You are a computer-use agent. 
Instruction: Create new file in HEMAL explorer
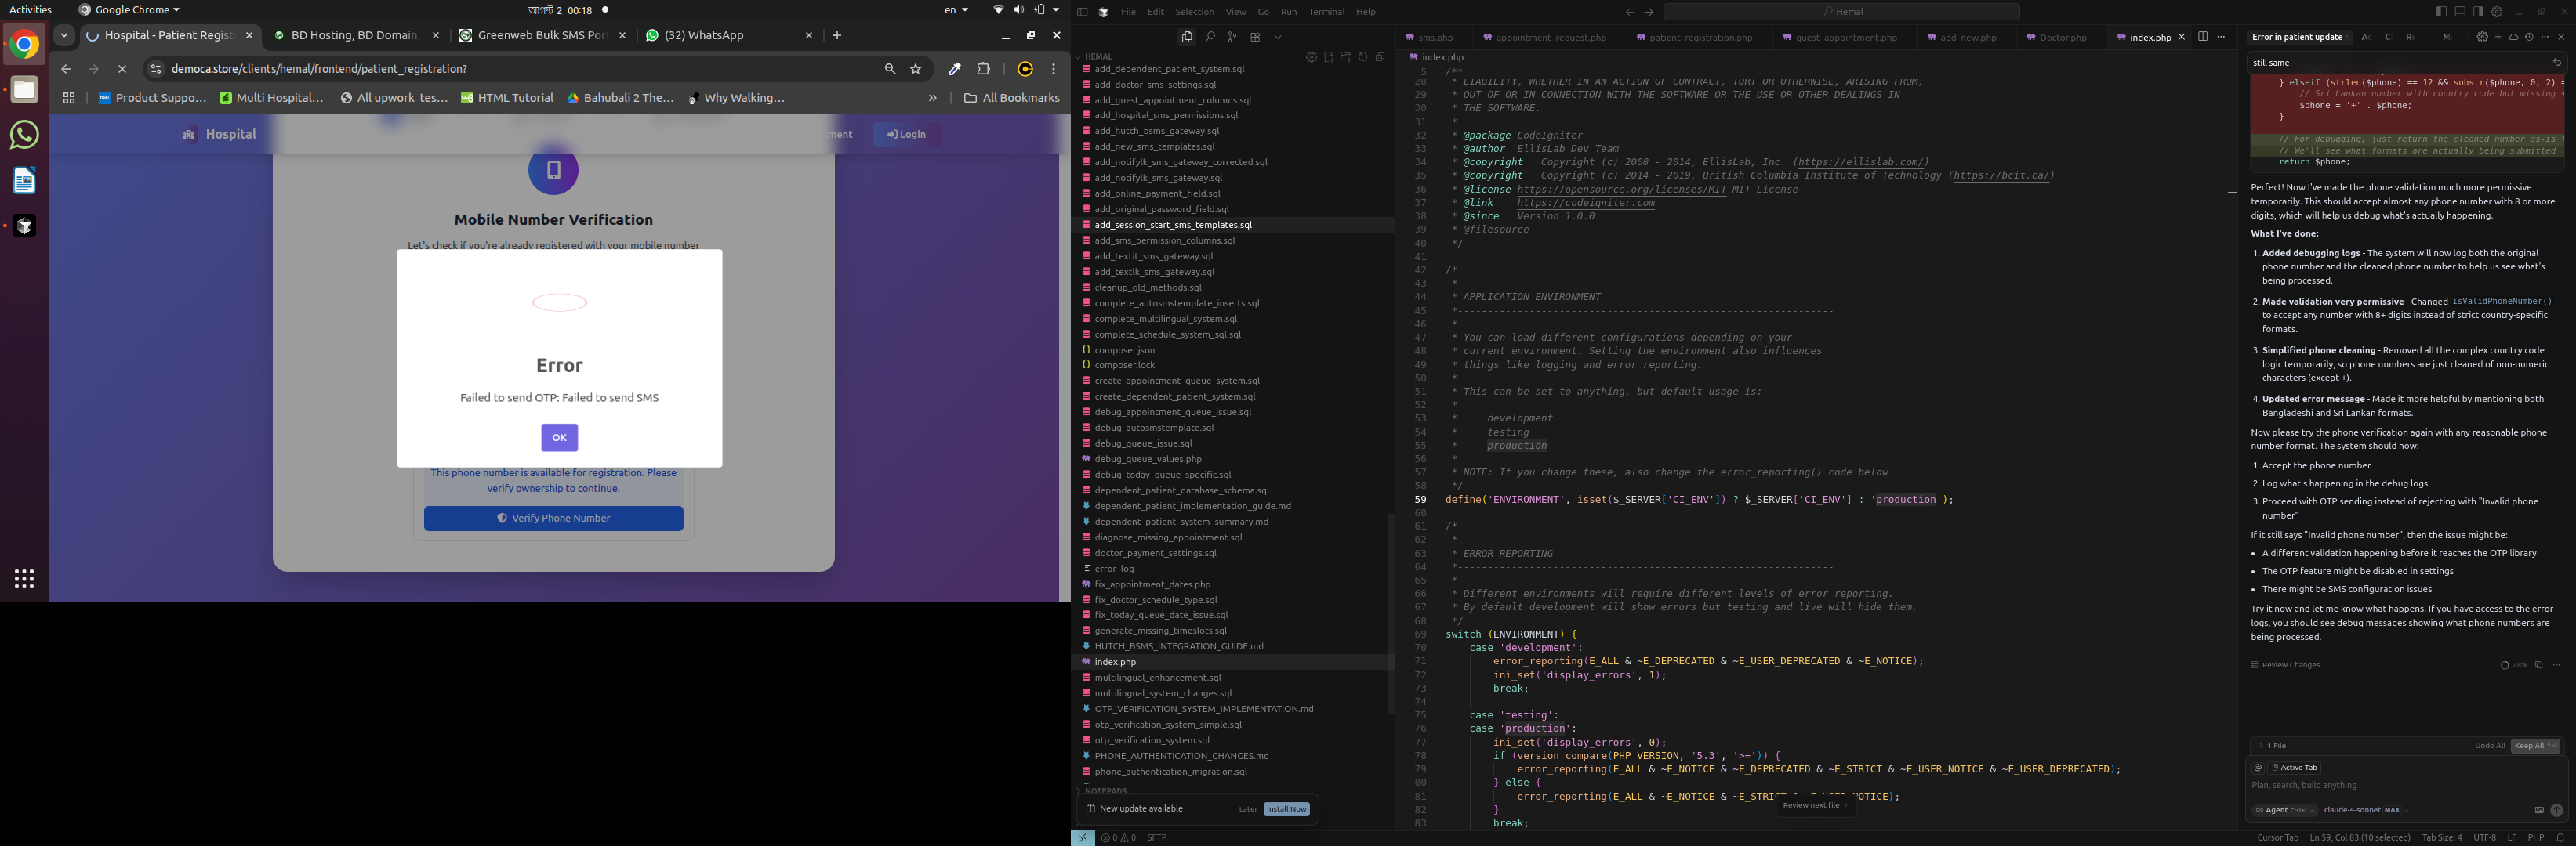coord(1328,57)
